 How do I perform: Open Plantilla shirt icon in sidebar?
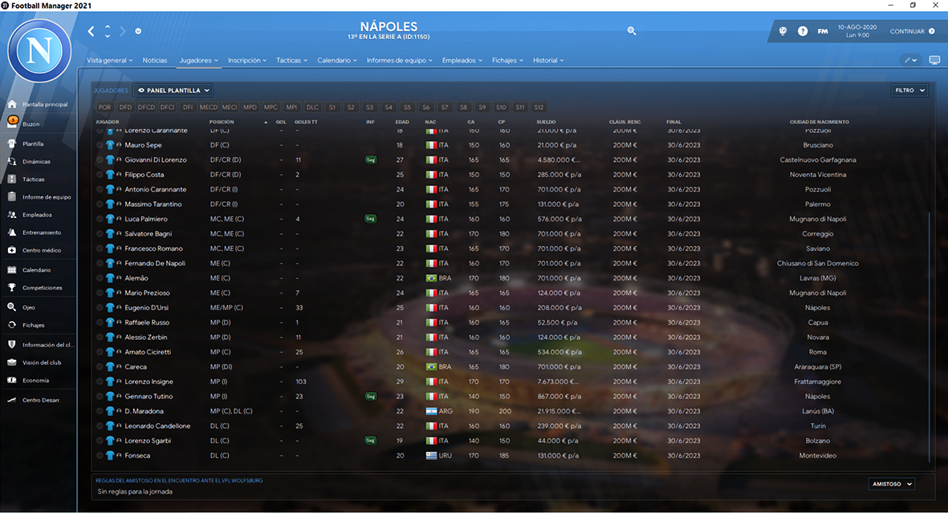11,143
